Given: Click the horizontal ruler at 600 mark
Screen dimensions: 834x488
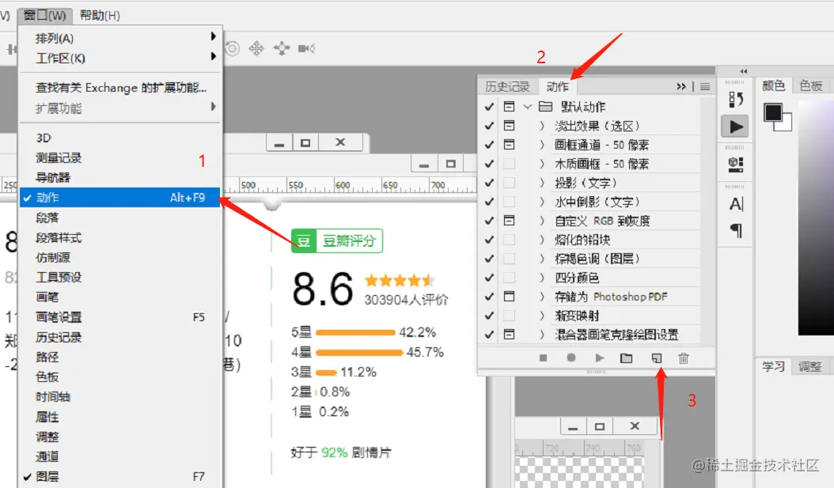Looking at the screenshot, I should 343,186.
